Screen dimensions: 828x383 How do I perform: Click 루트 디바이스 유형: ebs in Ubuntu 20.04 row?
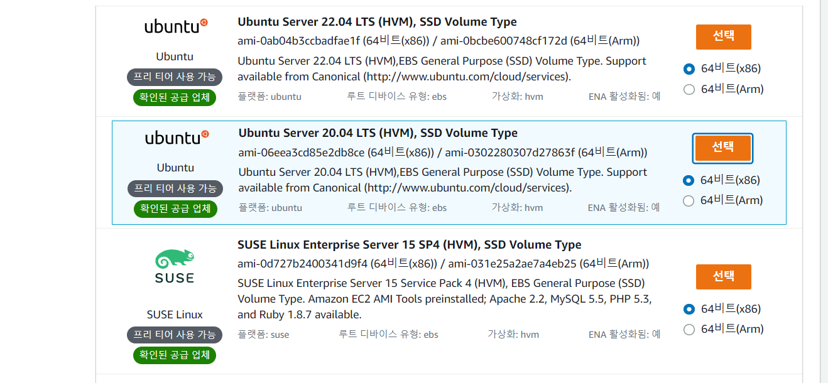(x=397, y=208)
